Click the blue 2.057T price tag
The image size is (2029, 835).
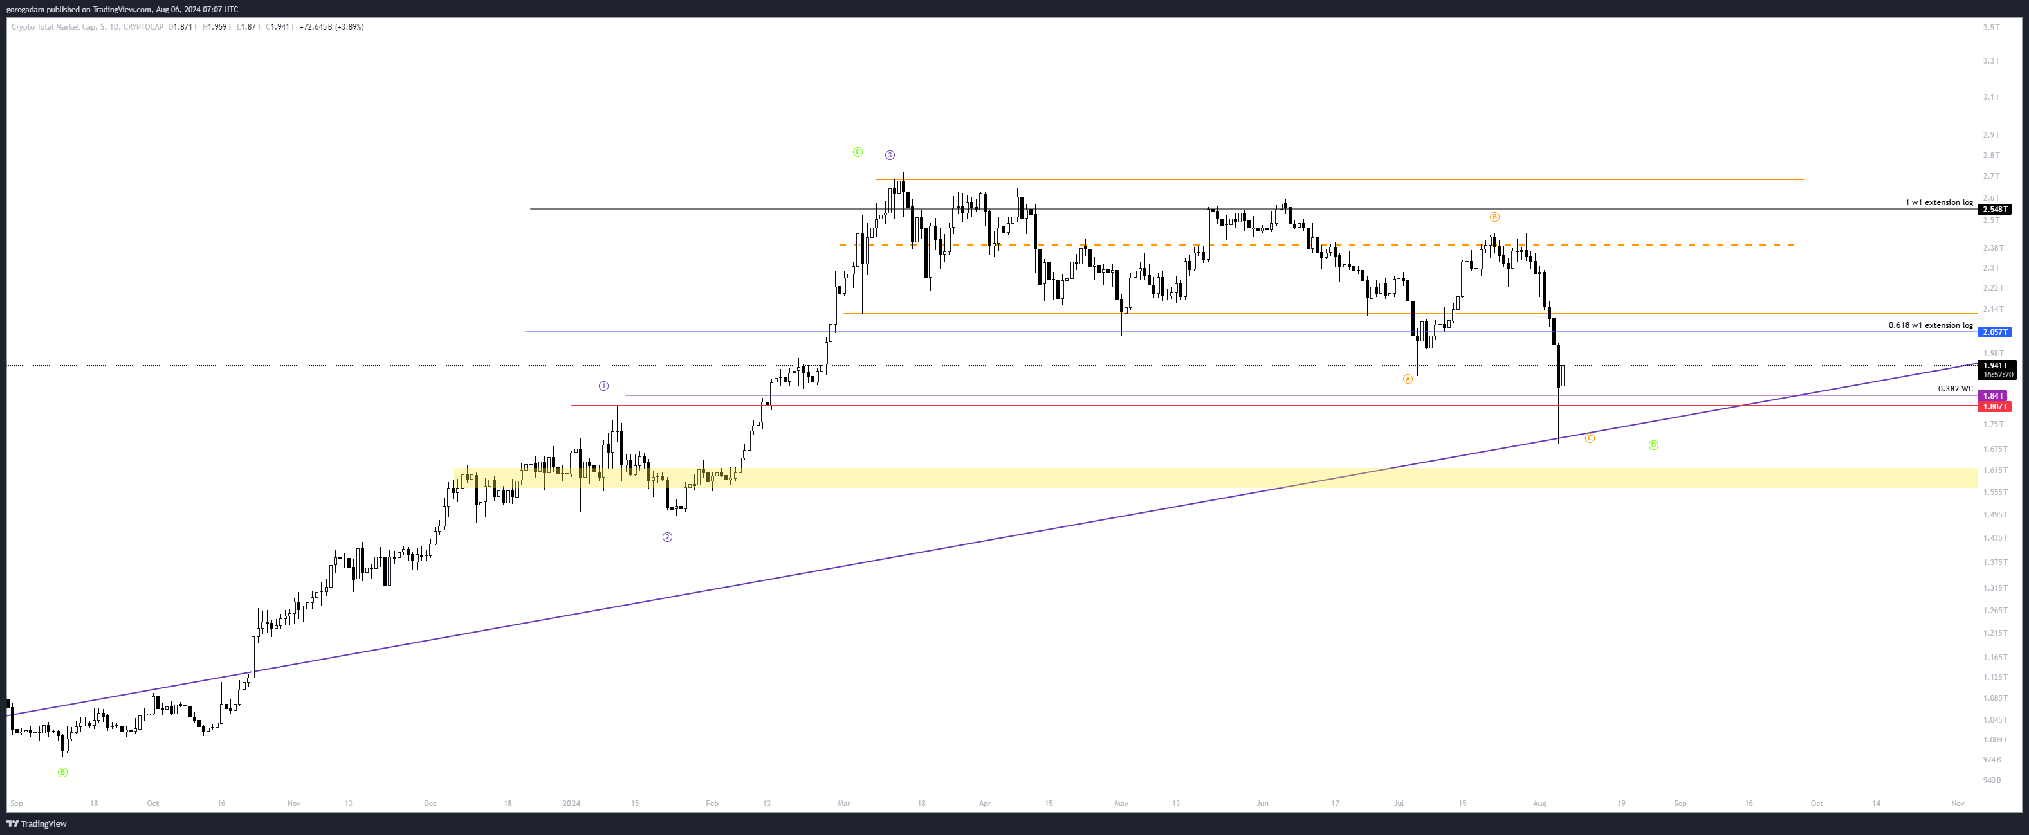1994,332
